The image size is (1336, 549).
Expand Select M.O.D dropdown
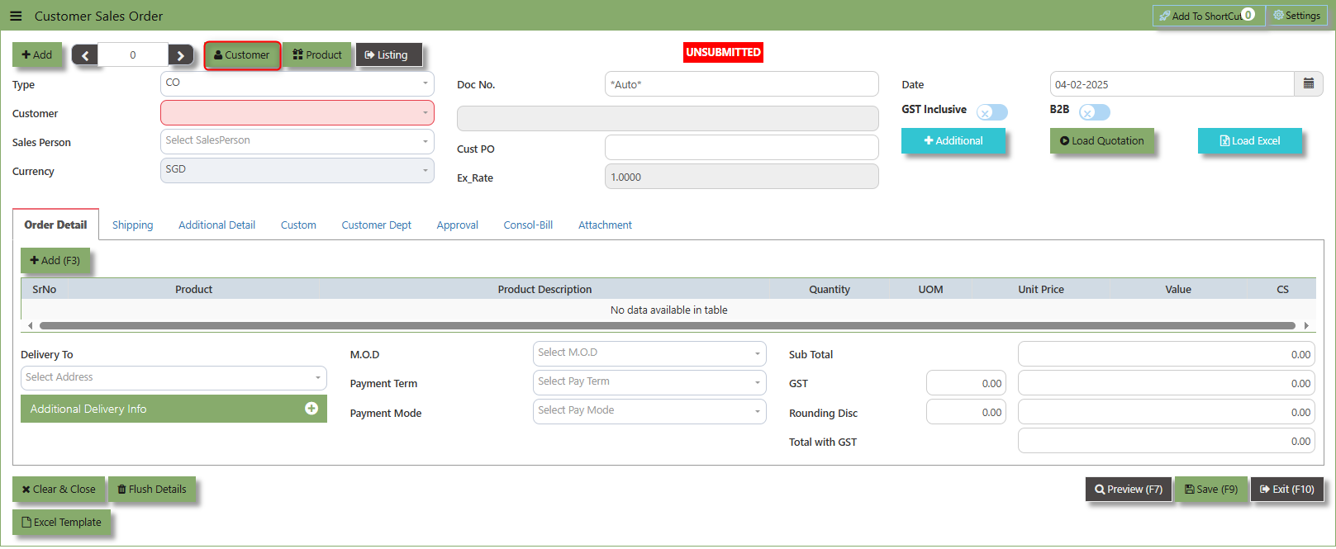tap(649, 353)
